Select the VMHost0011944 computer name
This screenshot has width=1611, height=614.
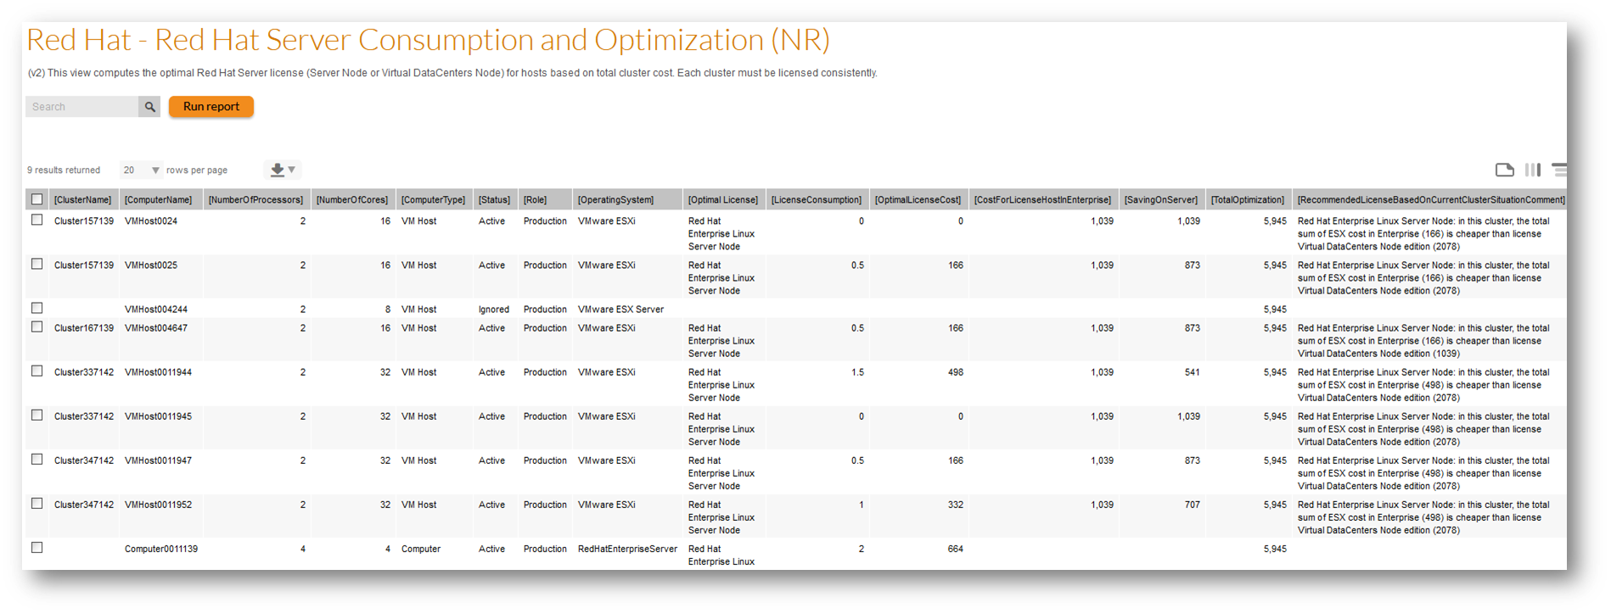(x=158, y=372)
